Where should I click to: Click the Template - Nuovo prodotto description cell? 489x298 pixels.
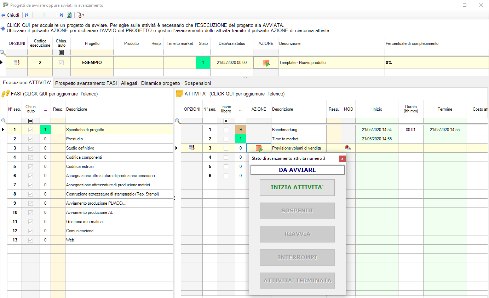[x=332, y=63]
